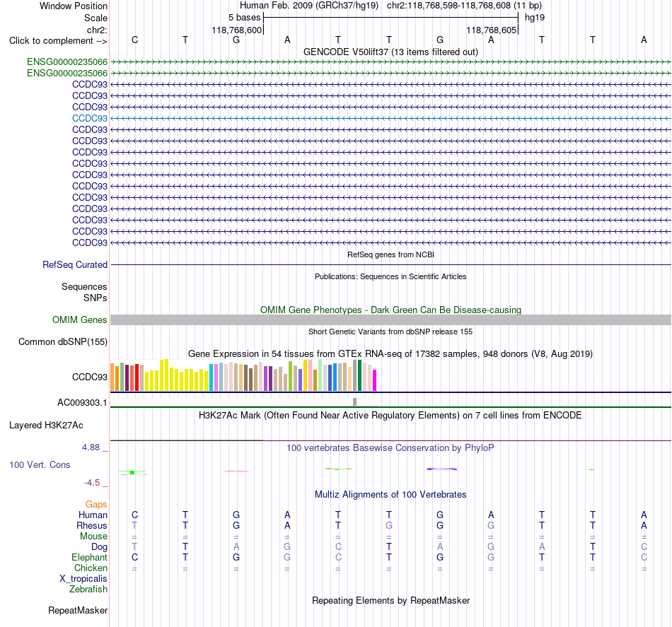Select the light-blue highlighted CCDC93 transcript label

pyautogui.click(x=90, y=118)
